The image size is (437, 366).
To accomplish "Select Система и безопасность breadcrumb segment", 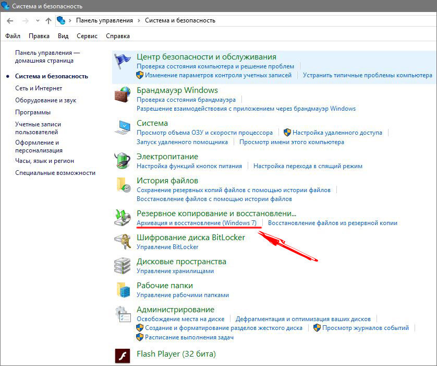I will pyautogui.click(x=180, y=20).
